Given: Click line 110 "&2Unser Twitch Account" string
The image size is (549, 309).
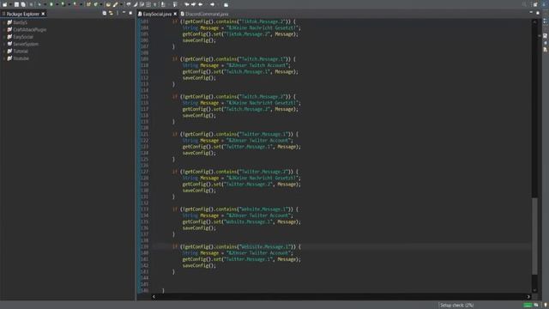Looking at the screenshot, I should (257, 65).
